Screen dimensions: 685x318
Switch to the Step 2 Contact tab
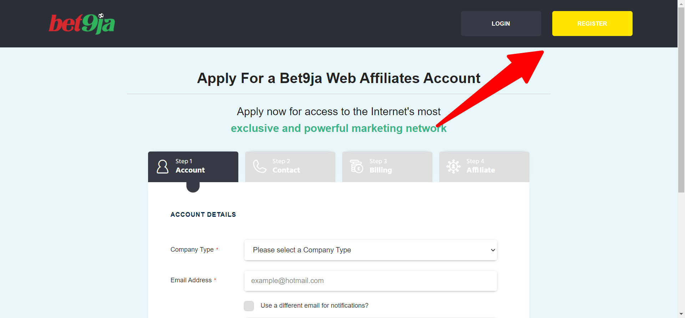click(290, 166)
